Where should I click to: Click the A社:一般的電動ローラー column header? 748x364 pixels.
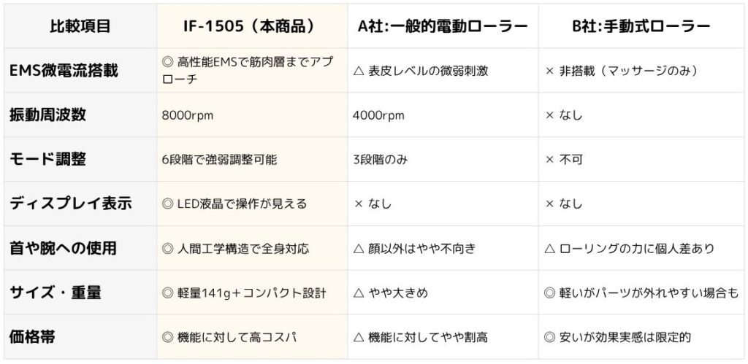443,26
